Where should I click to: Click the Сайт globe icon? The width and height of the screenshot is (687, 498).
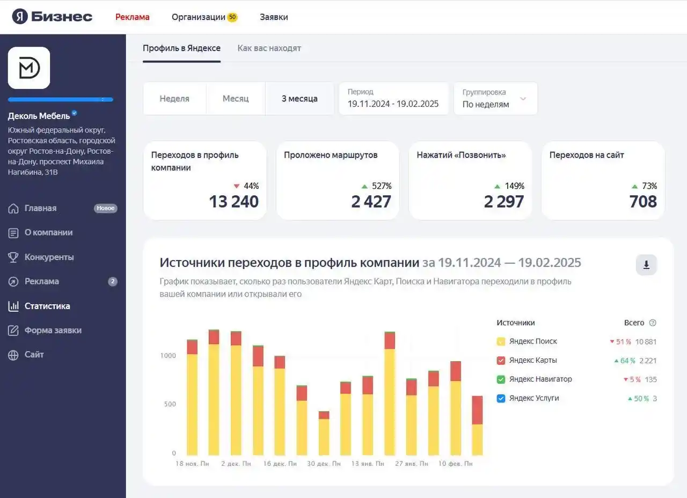pos(13,355)
